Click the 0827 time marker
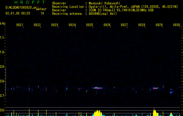The width and height of the screenshot is (183, 116). coord(124,25)
